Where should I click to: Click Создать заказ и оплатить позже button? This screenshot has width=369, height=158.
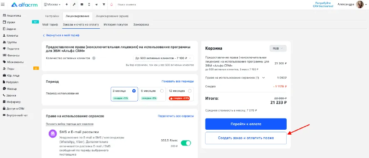point(246,138)
